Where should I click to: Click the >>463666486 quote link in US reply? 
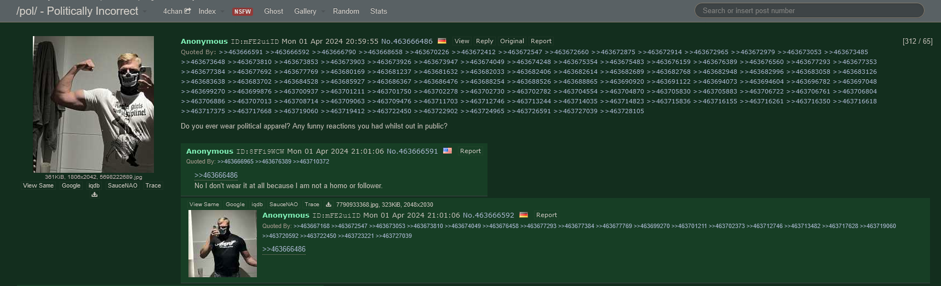(x=216, y=175)
